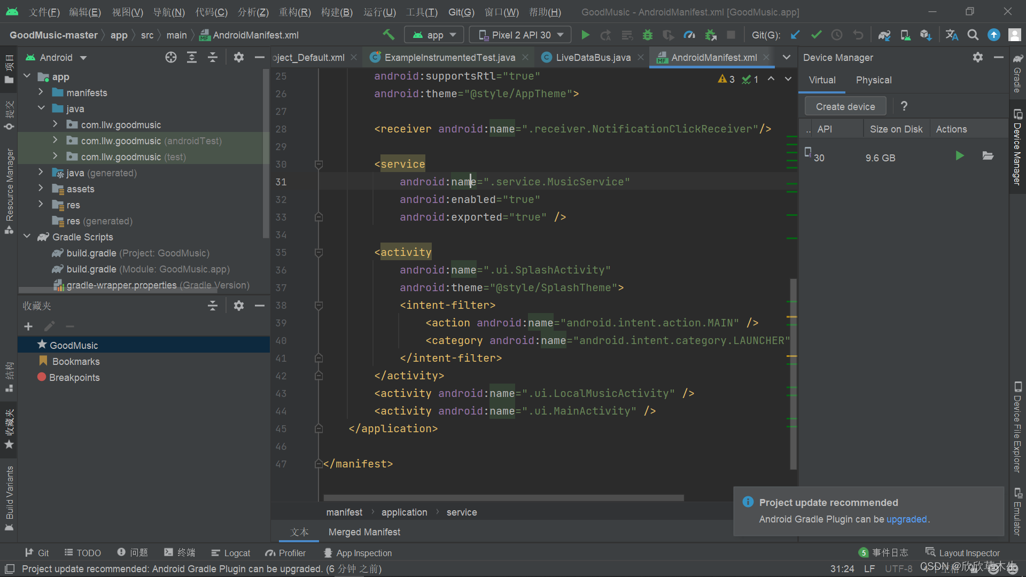This screenshot has width=1026, height=577.
Task: Expand the manifests folder in project tree
Action: [x=41, y=92]
